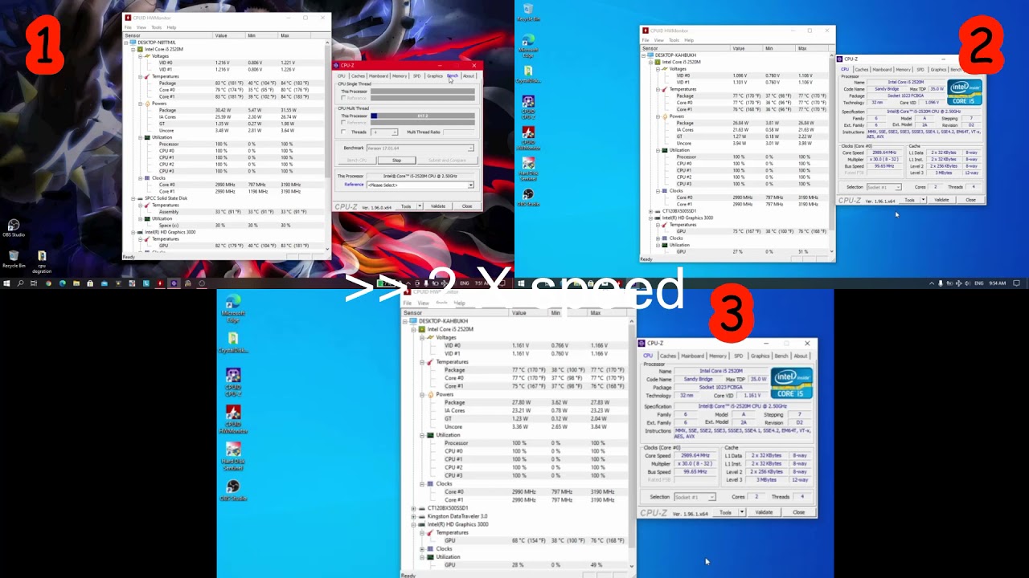Collapse Temperatures node in top-right HWMonitor

(658, 89)
